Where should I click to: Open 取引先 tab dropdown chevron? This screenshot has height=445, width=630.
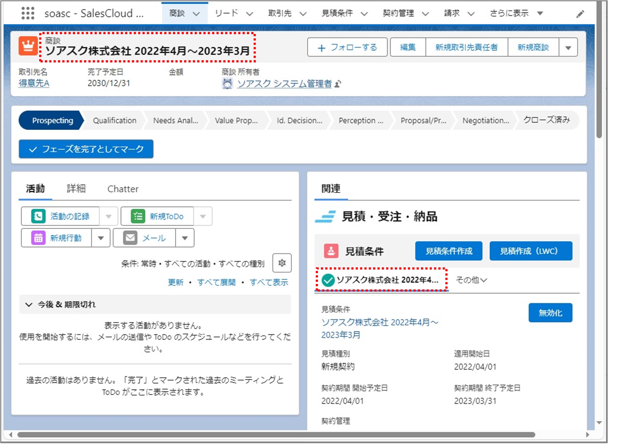coord(303,14)
